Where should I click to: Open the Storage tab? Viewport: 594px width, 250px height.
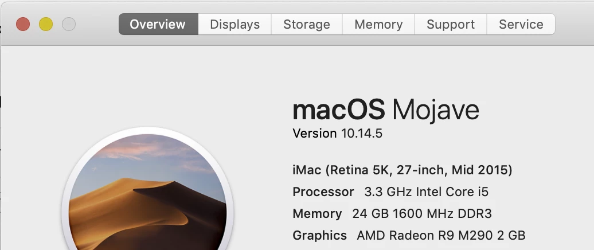[x=307, y=24]
